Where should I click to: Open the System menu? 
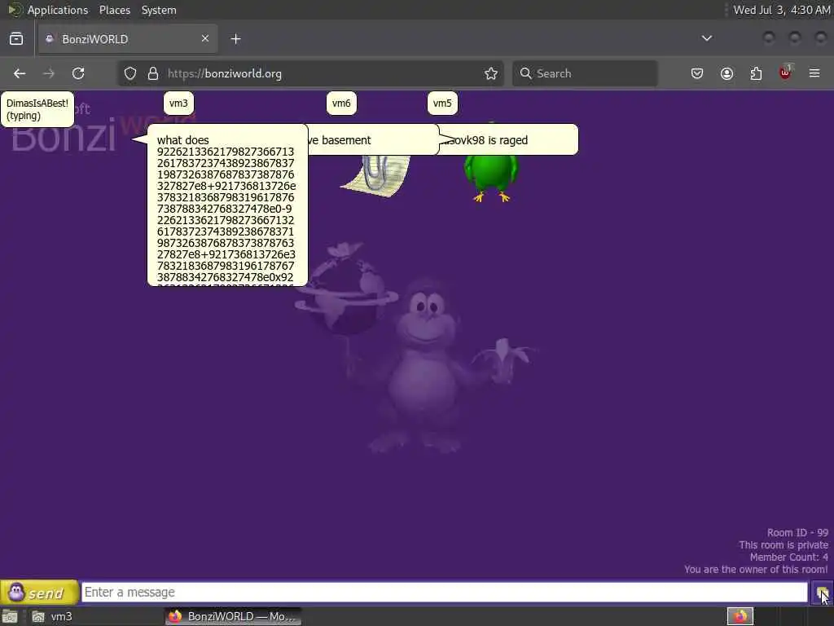[x=159, y=10]
